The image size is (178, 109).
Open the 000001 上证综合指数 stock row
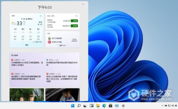point(62,21)
